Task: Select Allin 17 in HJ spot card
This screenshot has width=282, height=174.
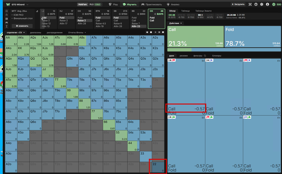Action: coord(64,23)
